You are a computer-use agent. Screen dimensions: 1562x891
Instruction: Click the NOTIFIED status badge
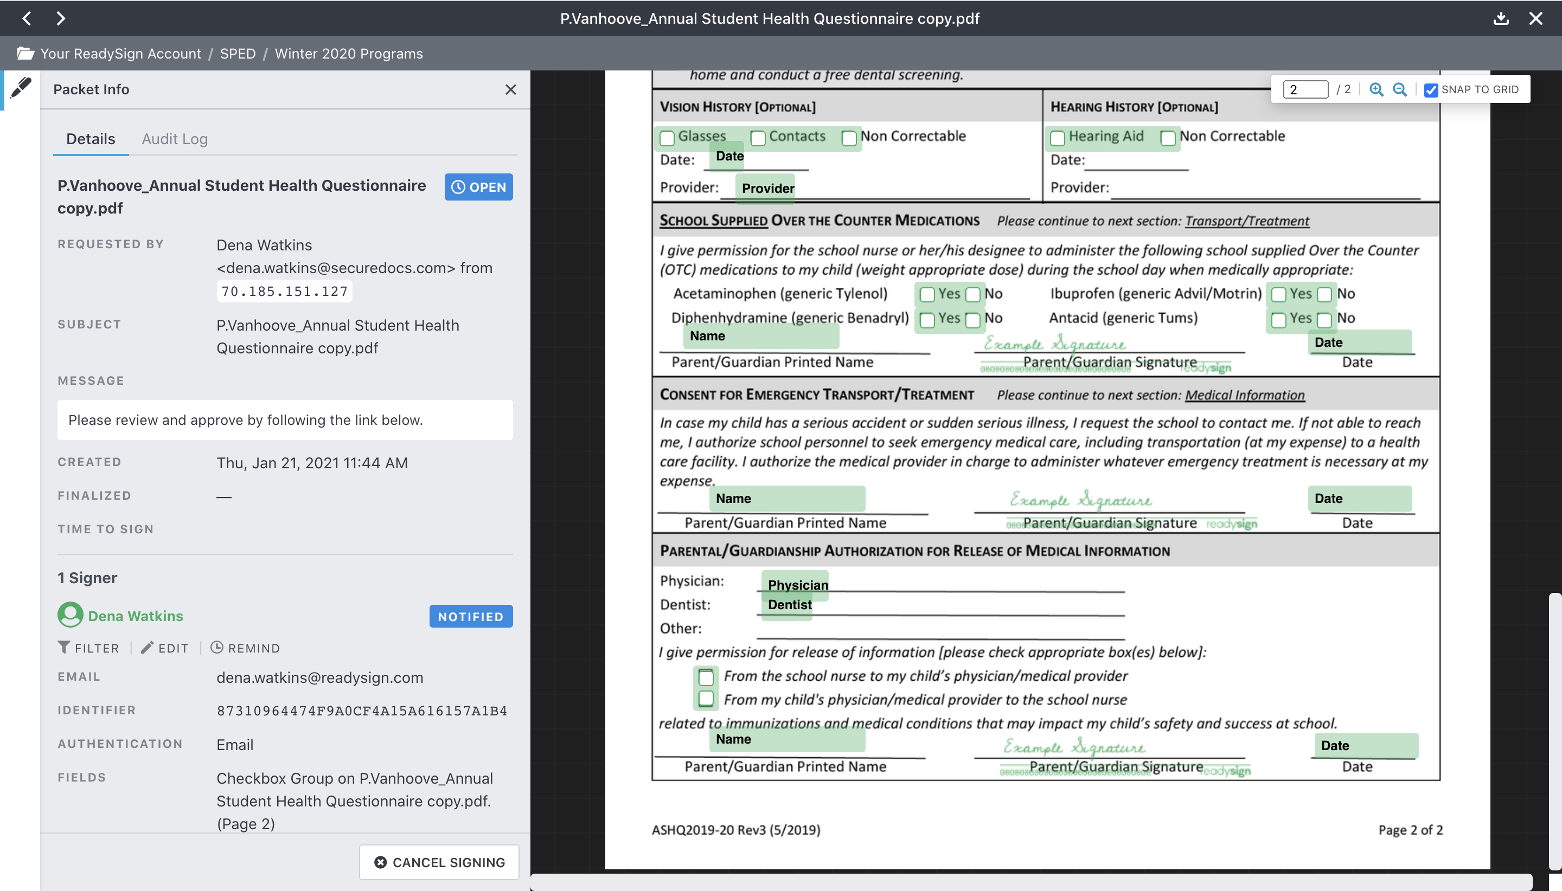pos(471,617)
